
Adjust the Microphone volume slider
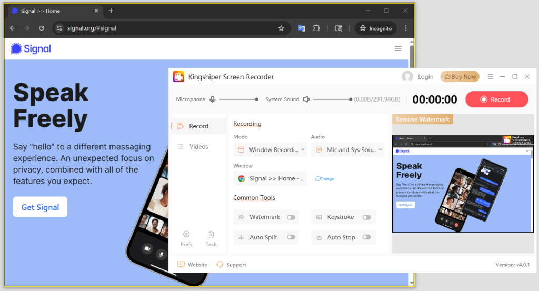(238, 99)
